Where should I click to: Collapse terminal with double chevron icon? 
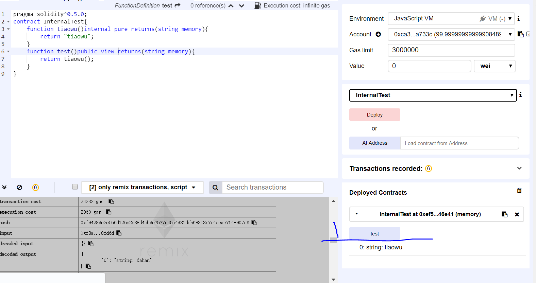tap(4, 187)
